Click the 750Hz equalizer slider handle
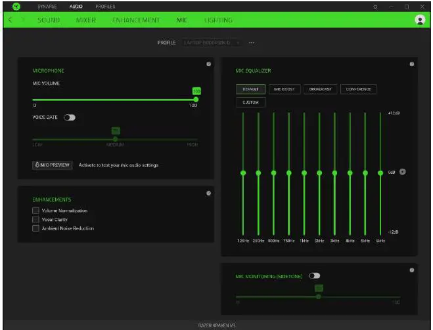Screen dimensions: 433x330 (x=289, y=173)
